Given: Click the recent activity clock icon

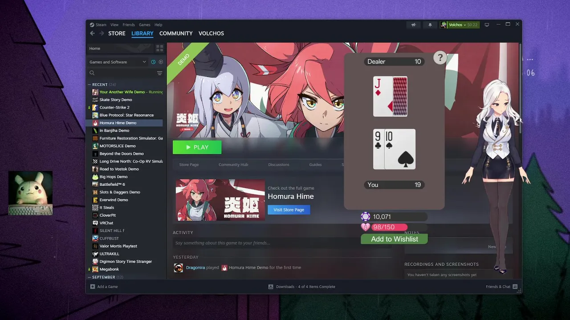Looking at the screenshot, I should coord(153,62).
